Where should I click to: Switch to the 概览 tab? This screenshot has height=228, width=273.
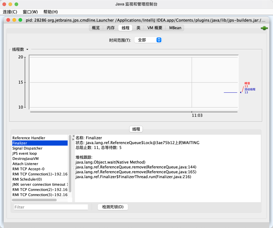pyautogui.click(x=96, y=28)
